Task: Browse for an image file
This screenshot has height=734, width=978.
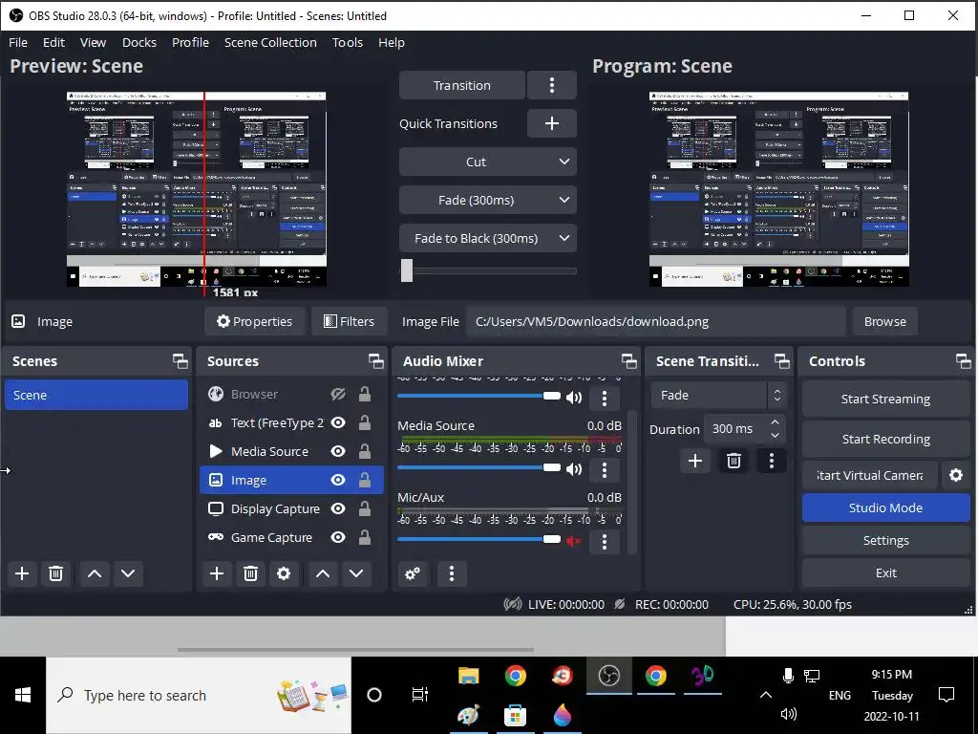Action: pos(885,321)
